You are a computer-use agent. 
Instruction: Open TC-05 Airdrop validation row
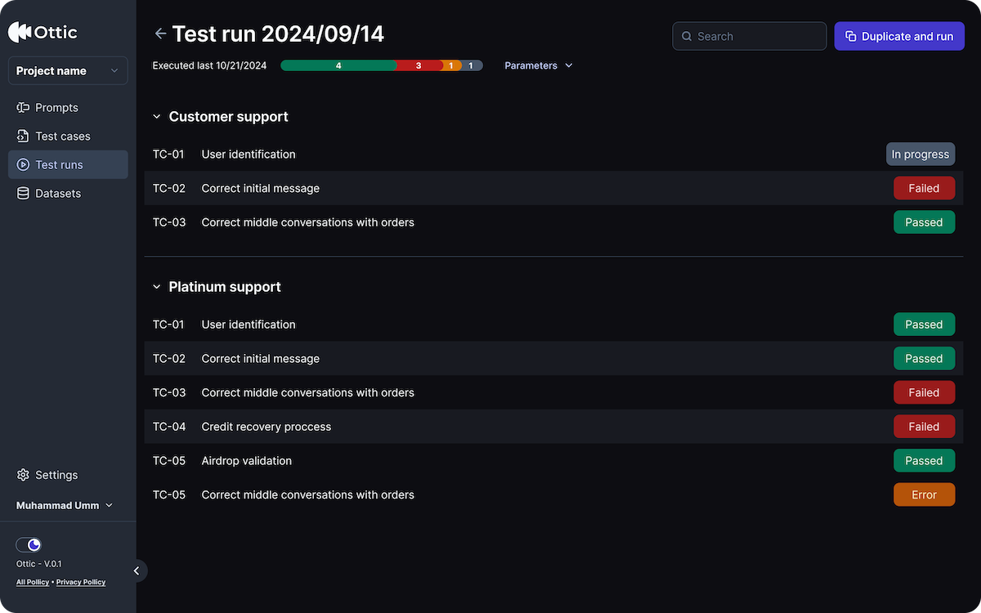[553, 461]
